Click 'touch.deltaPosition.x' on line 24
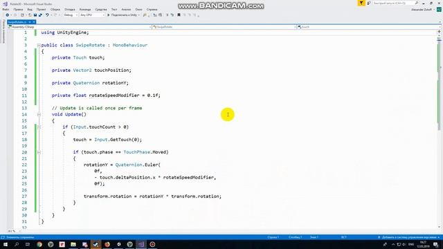This screenshot has width=443, height=249. click(127, 177)
